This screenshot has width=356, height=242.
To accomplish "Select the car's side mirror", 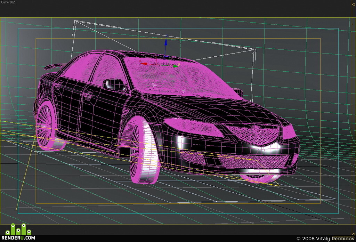I will (115, 85).
